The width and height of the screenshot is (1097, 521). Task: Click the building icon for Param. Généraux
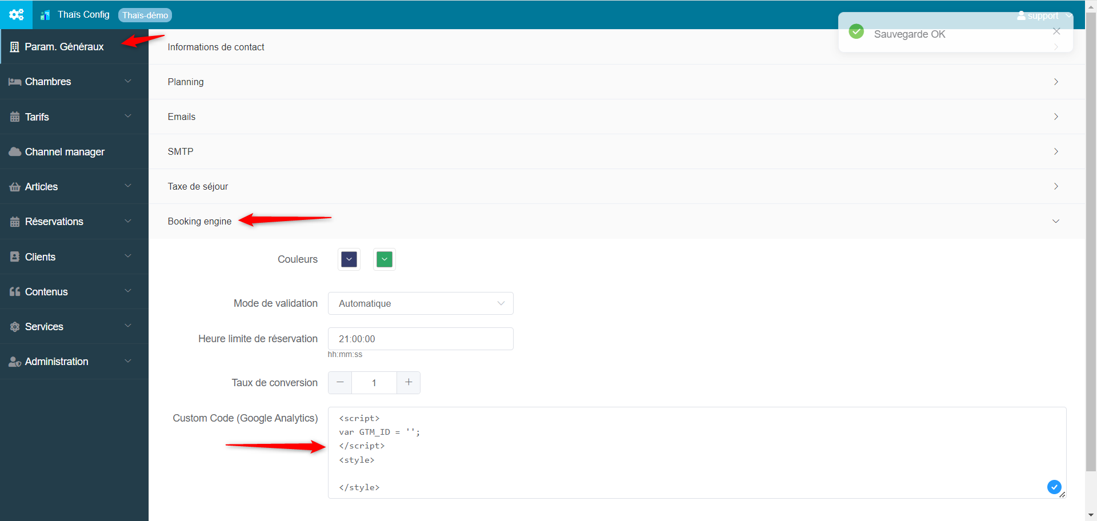pos(15,47)
